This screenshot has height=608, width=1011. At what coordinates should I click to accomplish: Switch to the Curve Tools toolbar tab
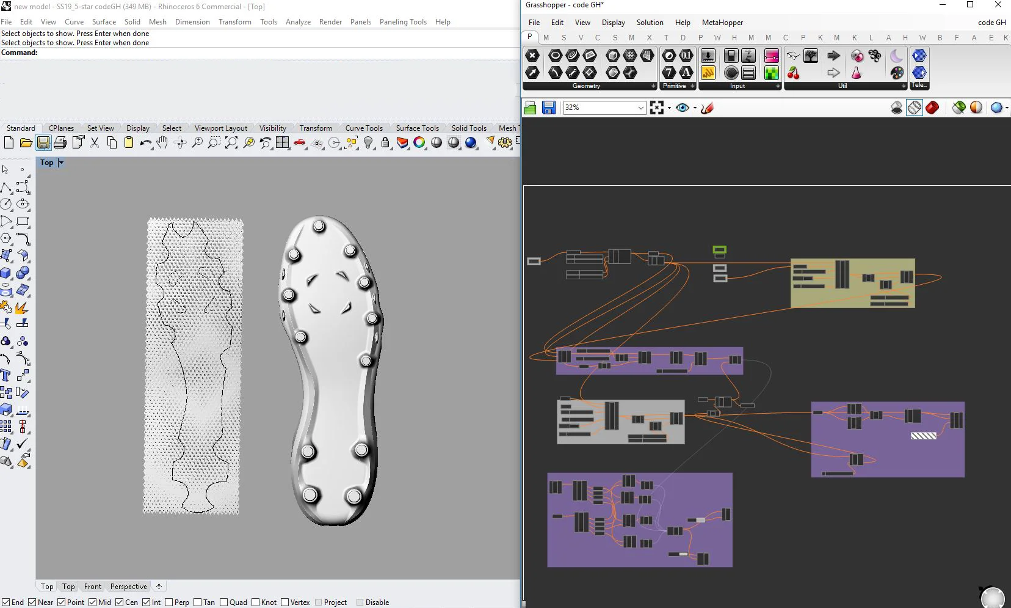(364, 128)
